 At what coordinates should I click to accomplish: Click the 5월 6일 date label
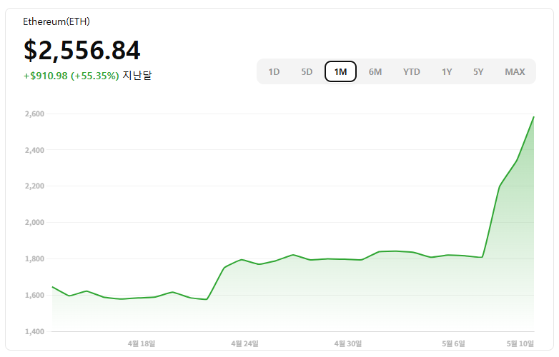453,343
